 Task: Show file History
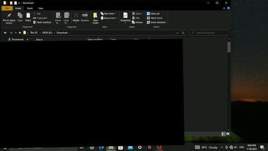tap(137, 22)
